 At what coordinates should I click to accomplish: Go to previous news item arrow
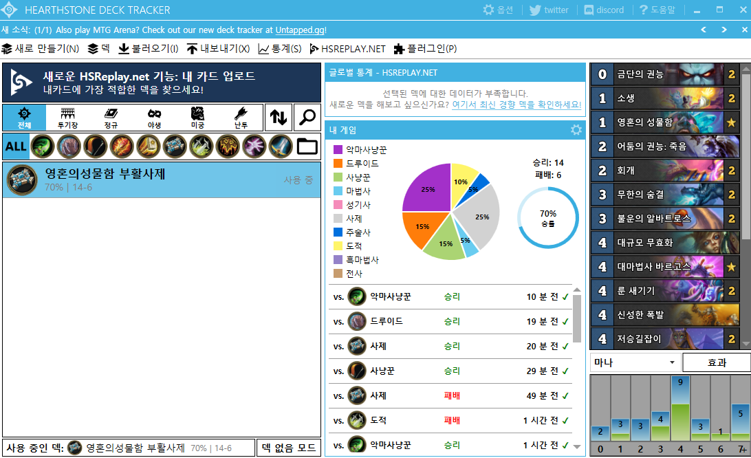tap(704, 30)
